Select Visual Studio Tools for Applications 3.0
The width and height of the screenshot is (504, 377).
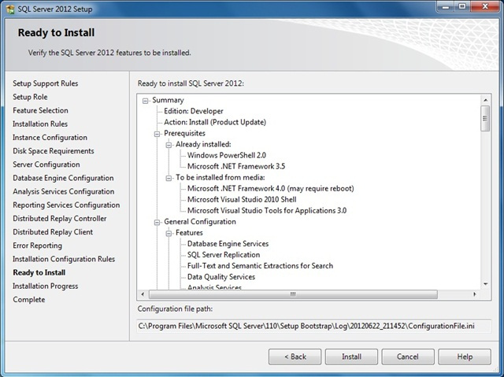(267, 211)
